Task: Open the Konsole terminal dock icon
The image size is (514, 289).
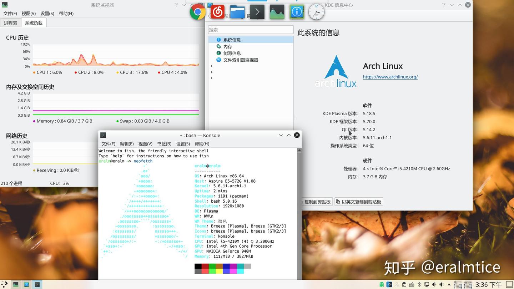Action: [257, 11]
